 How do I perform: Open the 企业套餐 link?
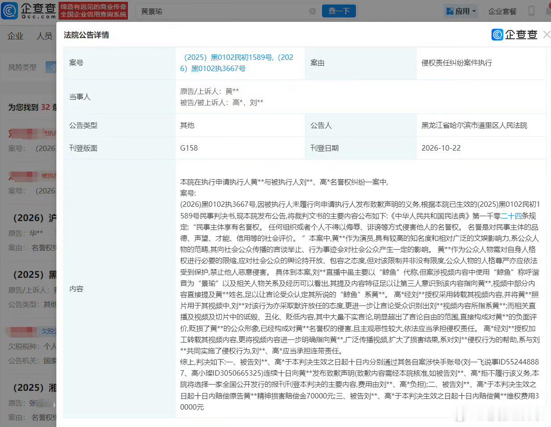502,11
